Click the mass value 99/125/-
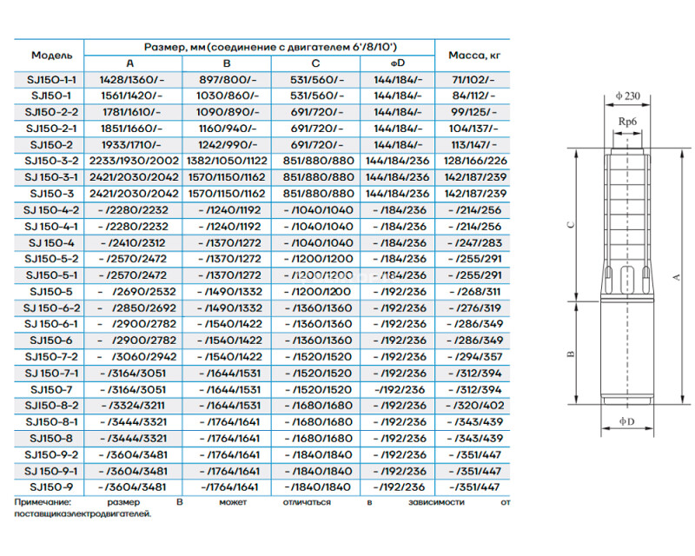Viewport: 695px width, 556px height. (473, 112)
